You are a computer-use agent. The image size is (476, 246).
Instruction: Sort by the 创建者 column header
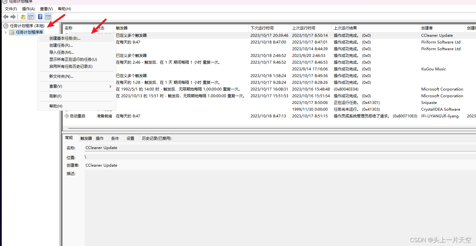click(442, 28)
